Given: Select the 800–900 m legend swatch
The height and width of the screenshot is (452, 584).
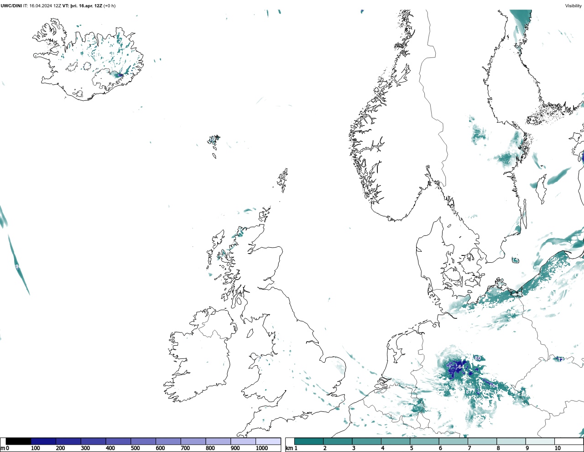Looking at the screenshot, I should [218, 441].
